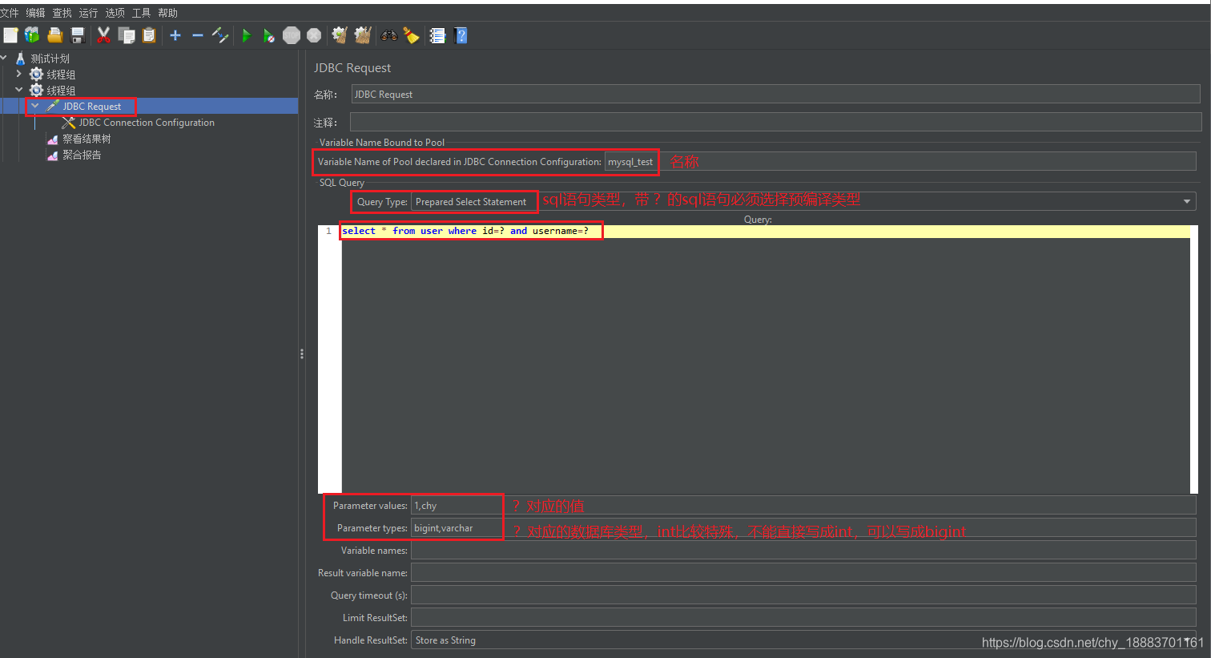
Task: Open the Templates icon
Action: point(32,35)
